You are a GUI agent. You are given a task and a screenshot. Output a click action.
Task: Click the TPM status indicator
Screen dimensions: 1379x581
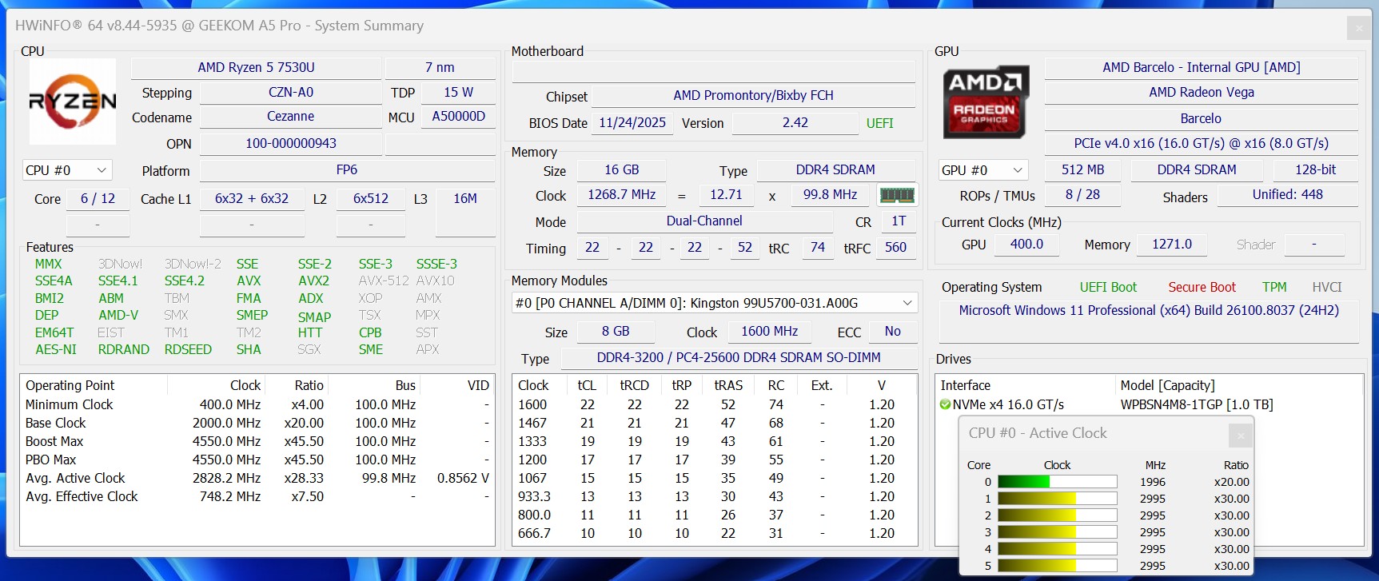[1274, 287]
